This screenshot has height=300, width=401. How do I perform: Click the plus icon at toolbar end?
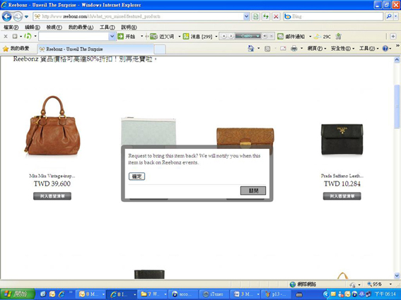tap(393, 37)
